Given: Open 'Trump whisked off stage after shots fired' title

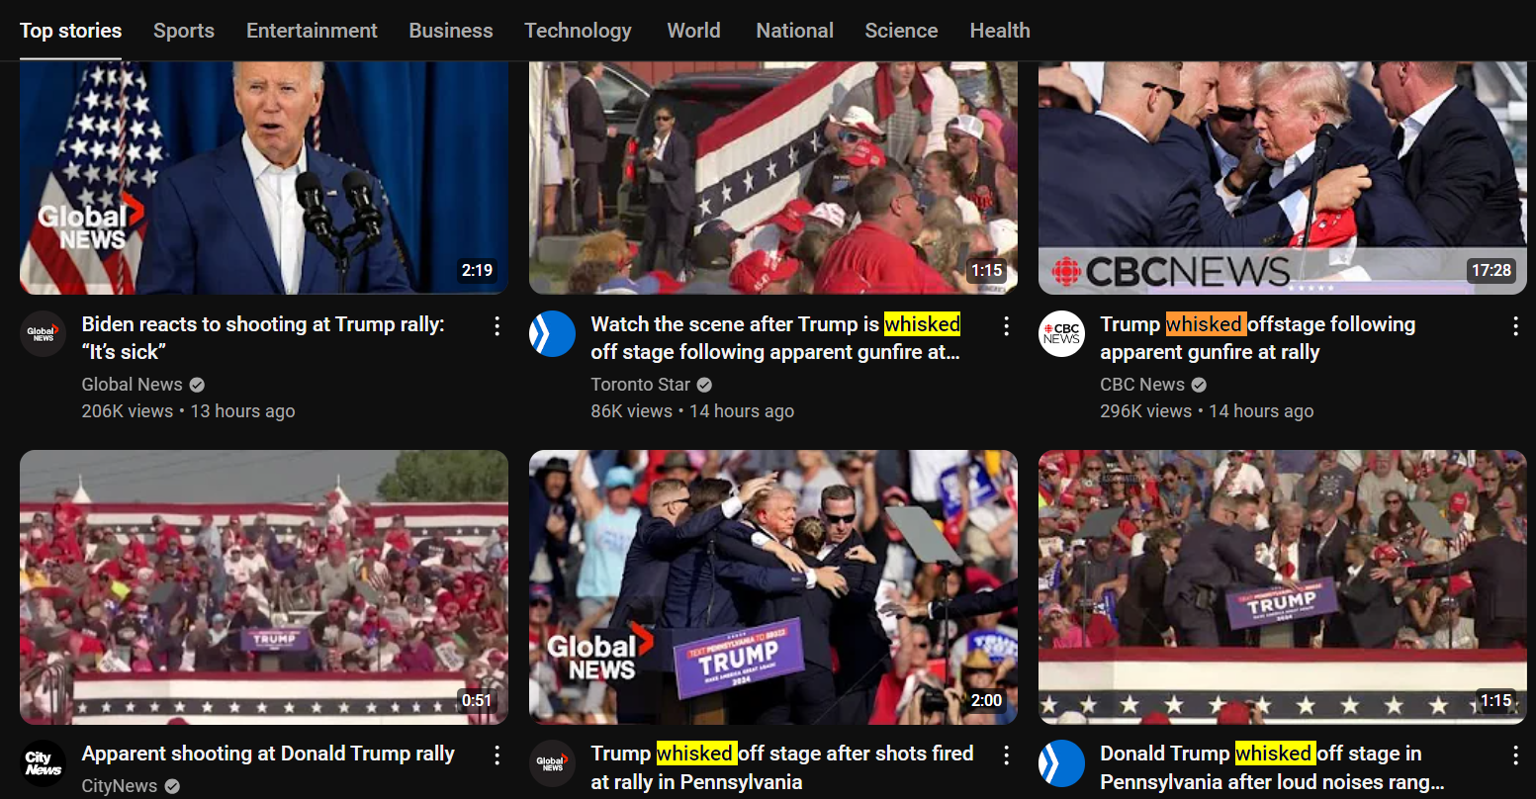Looking at the screenshot, I should tap(782, 767).
